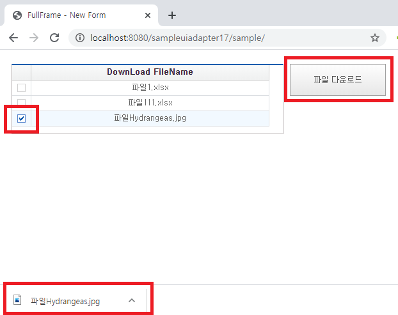398x315 pixels.
Task: Open site information icon in address bar
Action: (80, 38)
